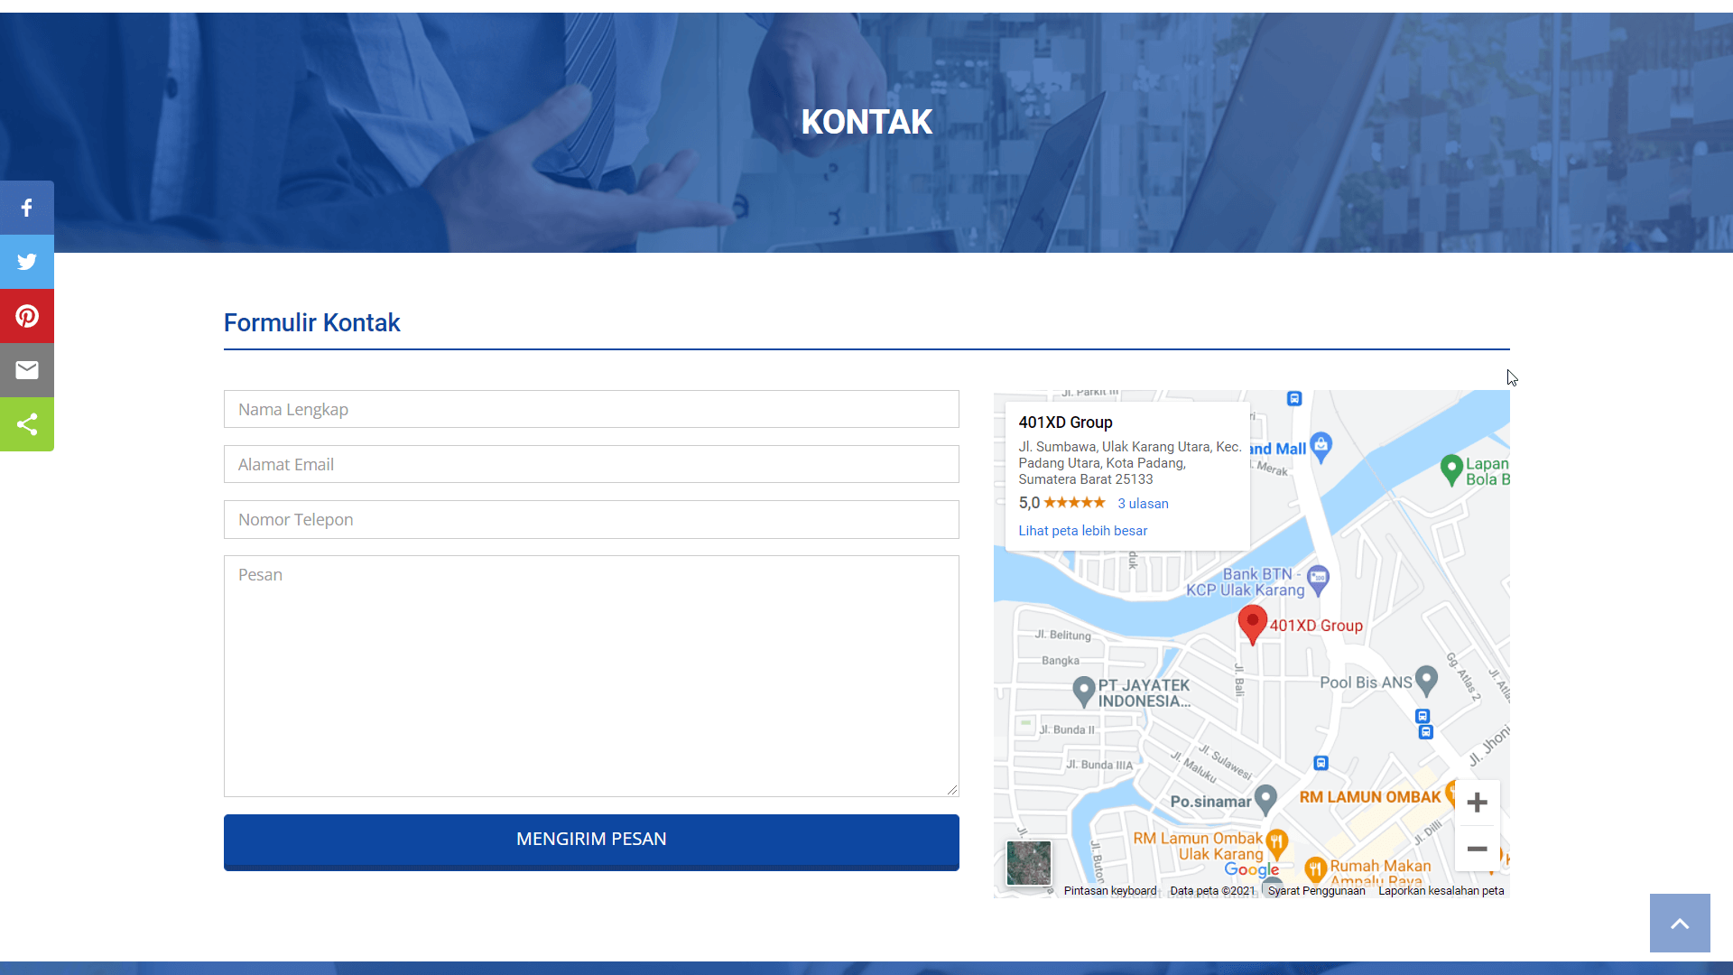Click the Nama Lengkap input field
1733x975 pixels.
point(590,409)
